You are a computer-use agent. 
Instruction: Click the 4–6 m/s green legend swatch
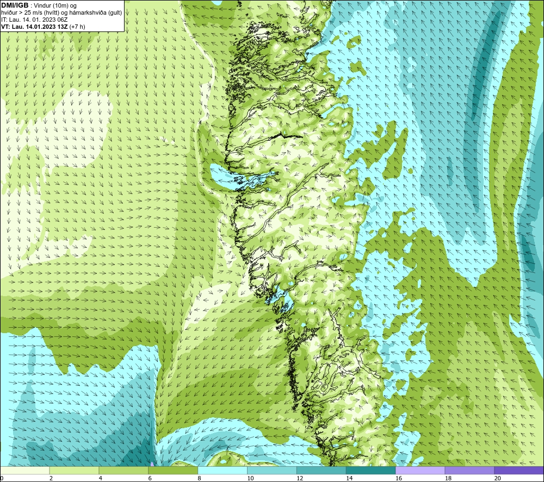123,470
